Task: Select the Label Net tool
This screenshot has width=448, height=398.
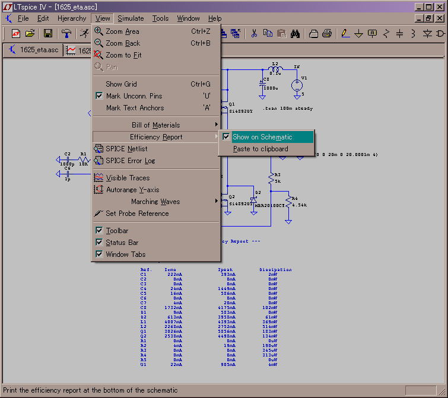Action: point(372,33)
